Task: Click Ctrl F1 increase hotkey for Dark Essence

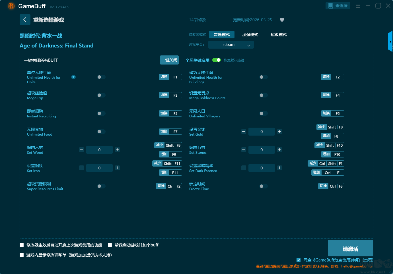Action: [328, 173]
